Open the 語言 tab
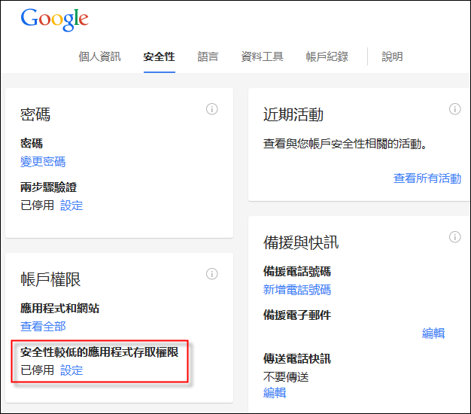471x414 pixels. pos(208,56)
